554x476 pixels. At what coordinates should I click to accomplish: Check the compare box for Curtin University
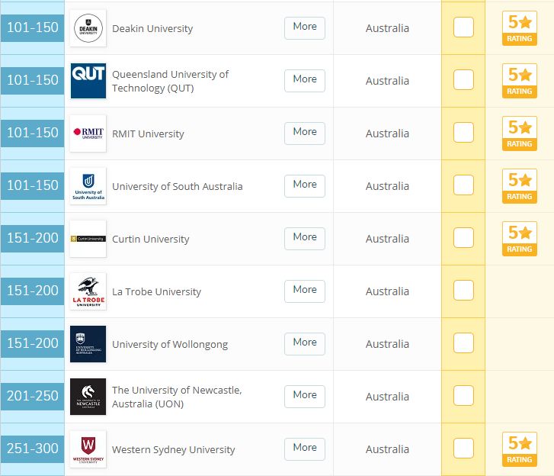[463, 238]
